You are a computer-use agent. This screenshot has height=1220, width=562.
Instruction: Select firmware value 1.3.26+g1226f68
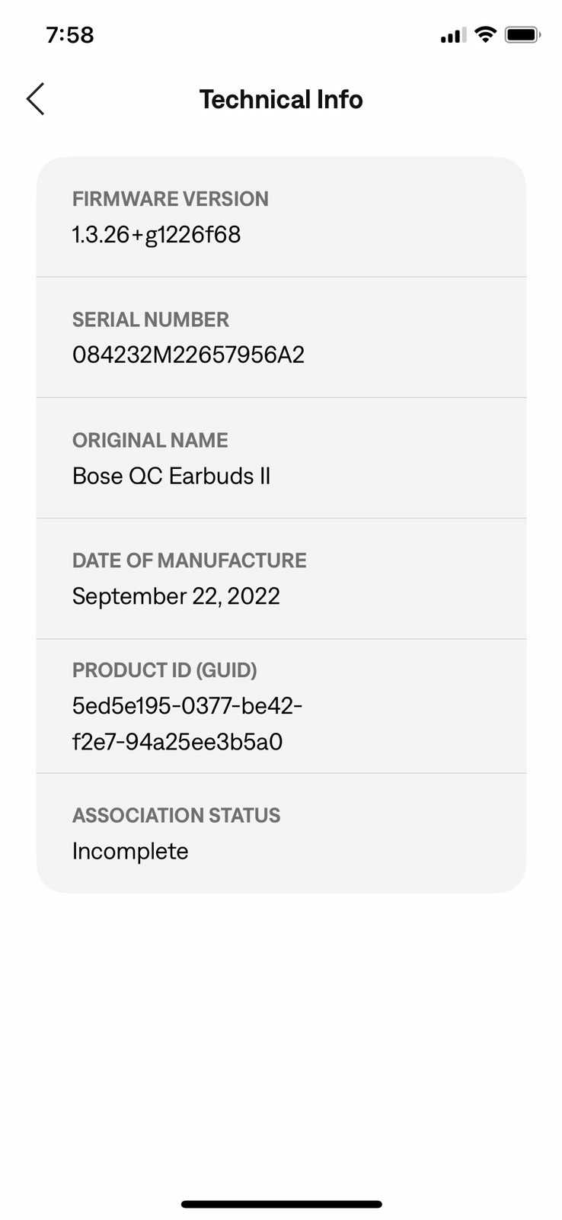pyautogui.click(x=156, y=235)
